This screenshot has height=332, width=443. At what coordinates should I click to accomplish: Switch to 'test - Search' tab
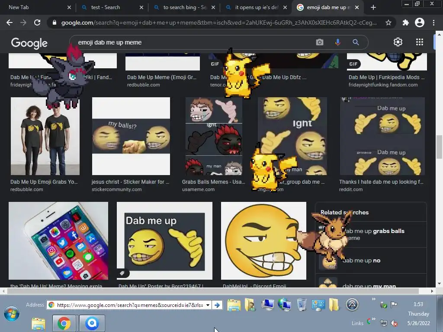point(112,7)
